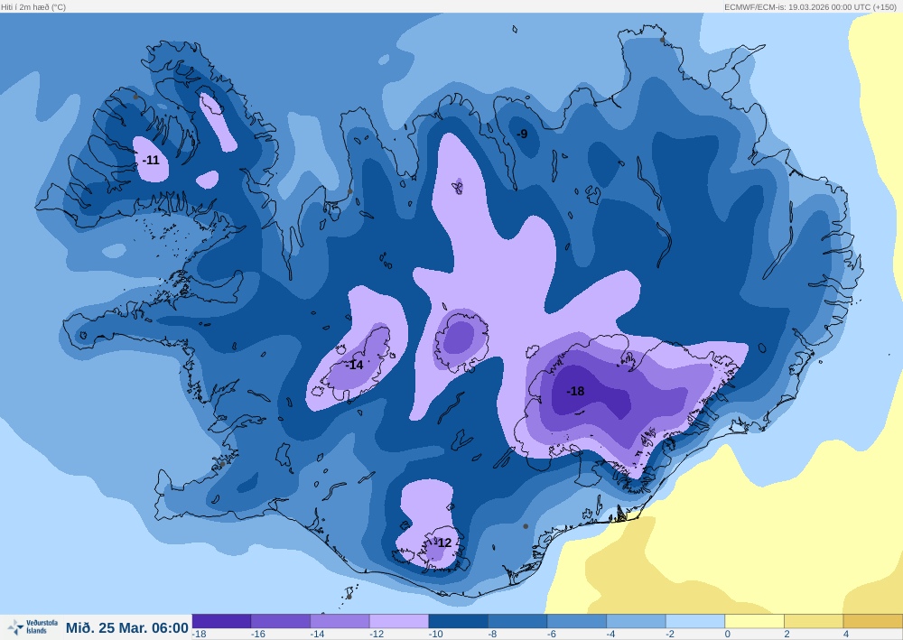Pick the gold swatch above 4 degrees
This screenshot has width=903, height=640.
click(x=873, y=621)
